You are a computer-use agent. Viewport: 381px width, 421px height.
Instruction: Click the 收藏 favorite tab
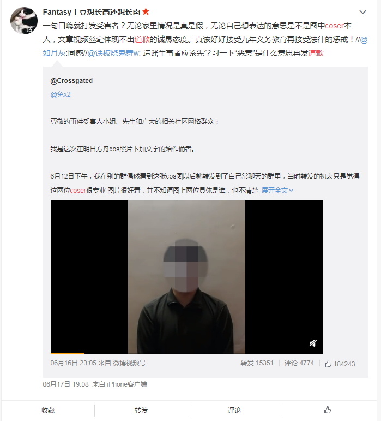point(48,410)
